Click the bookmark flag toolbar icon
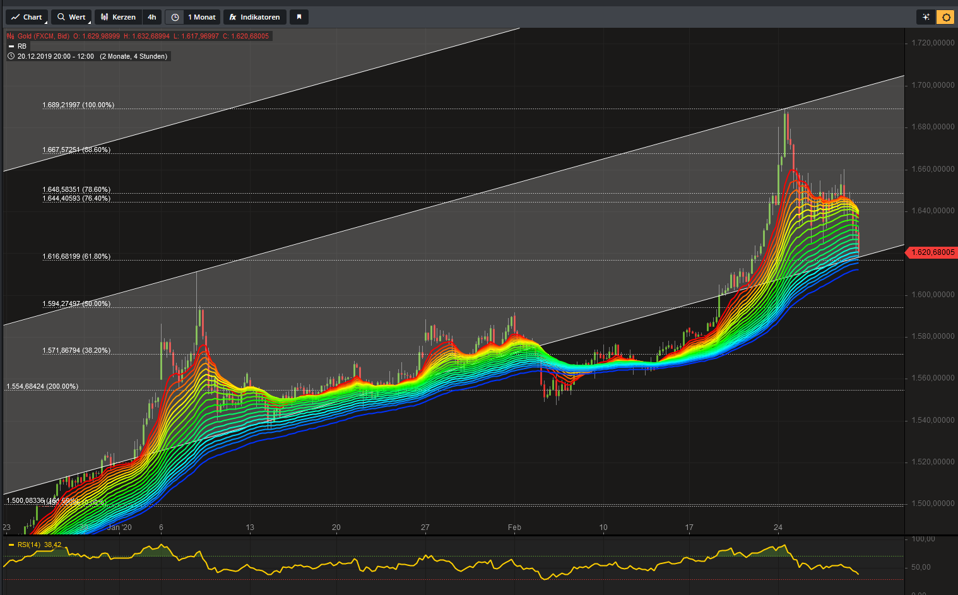Viewport: 958px width, 595px height. (x=299, y=17)
